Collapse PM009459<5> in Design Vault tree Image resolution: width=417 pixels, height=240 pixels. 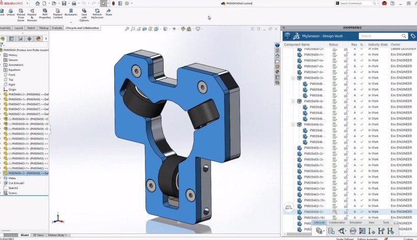pos(293,125)
